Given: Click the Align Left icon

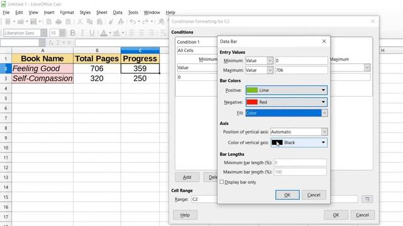Looking at the screenshot, I should click(x=132, y=33).
